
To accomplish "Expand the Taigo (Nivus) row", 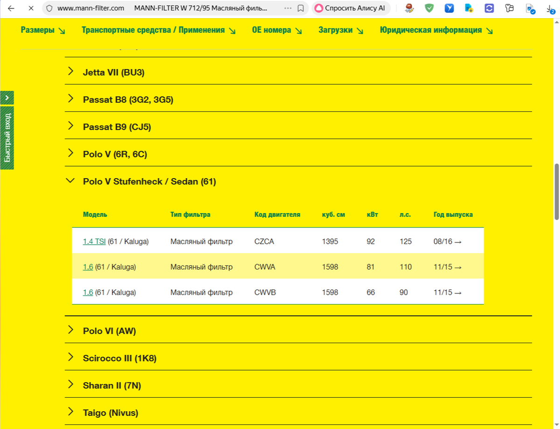I will [298, 413].
